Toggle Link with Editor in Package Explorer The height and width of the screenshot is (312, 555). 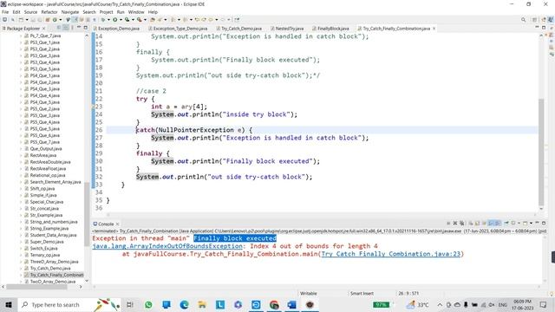66,28
